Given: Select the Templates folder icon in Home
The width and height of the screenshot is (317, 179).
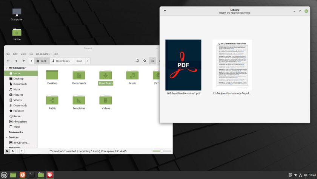Looking at the screenshot, I should click(x=79, y=100).
